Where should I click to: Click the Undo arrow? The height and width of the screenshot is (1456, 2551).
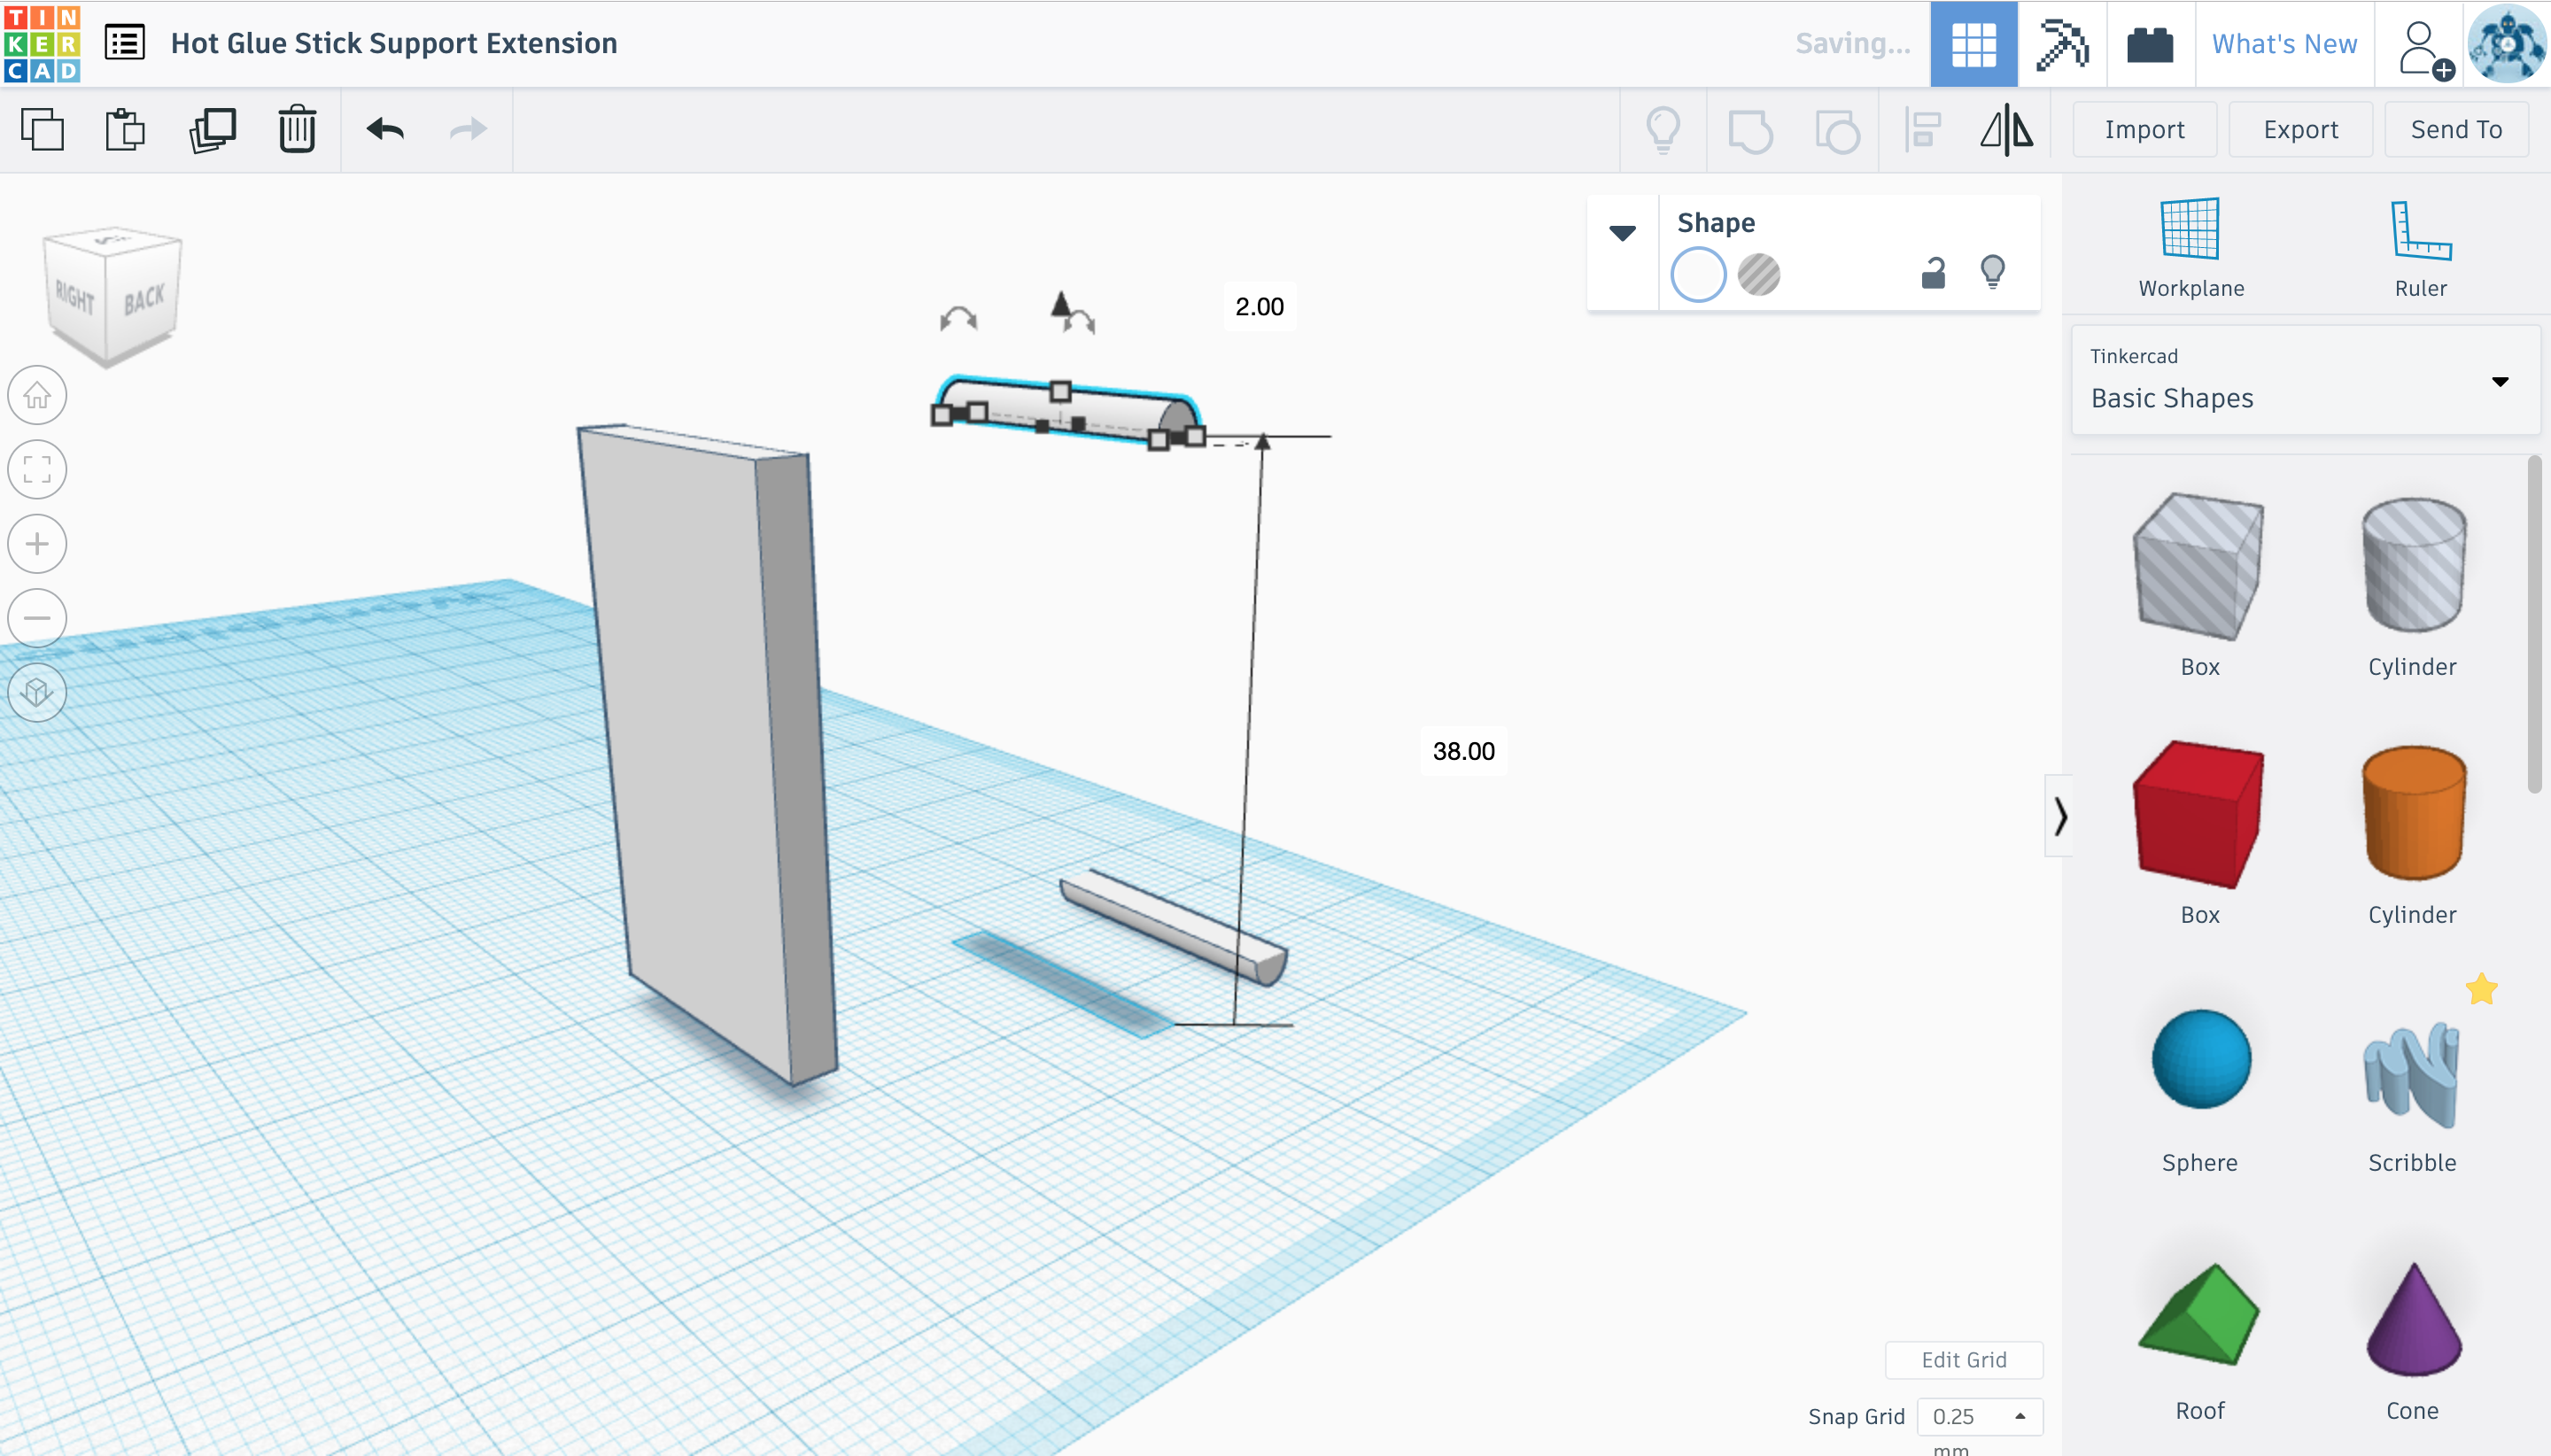pyautogui.click(x=385, y=130)
